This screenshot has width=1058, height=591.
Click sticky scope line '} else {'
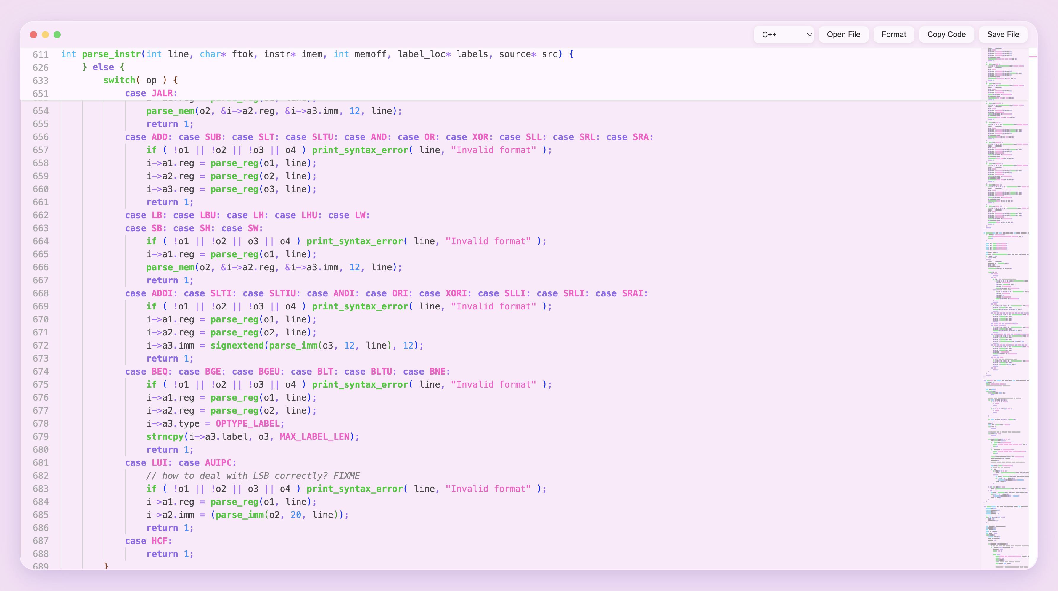tap(103, 67)
